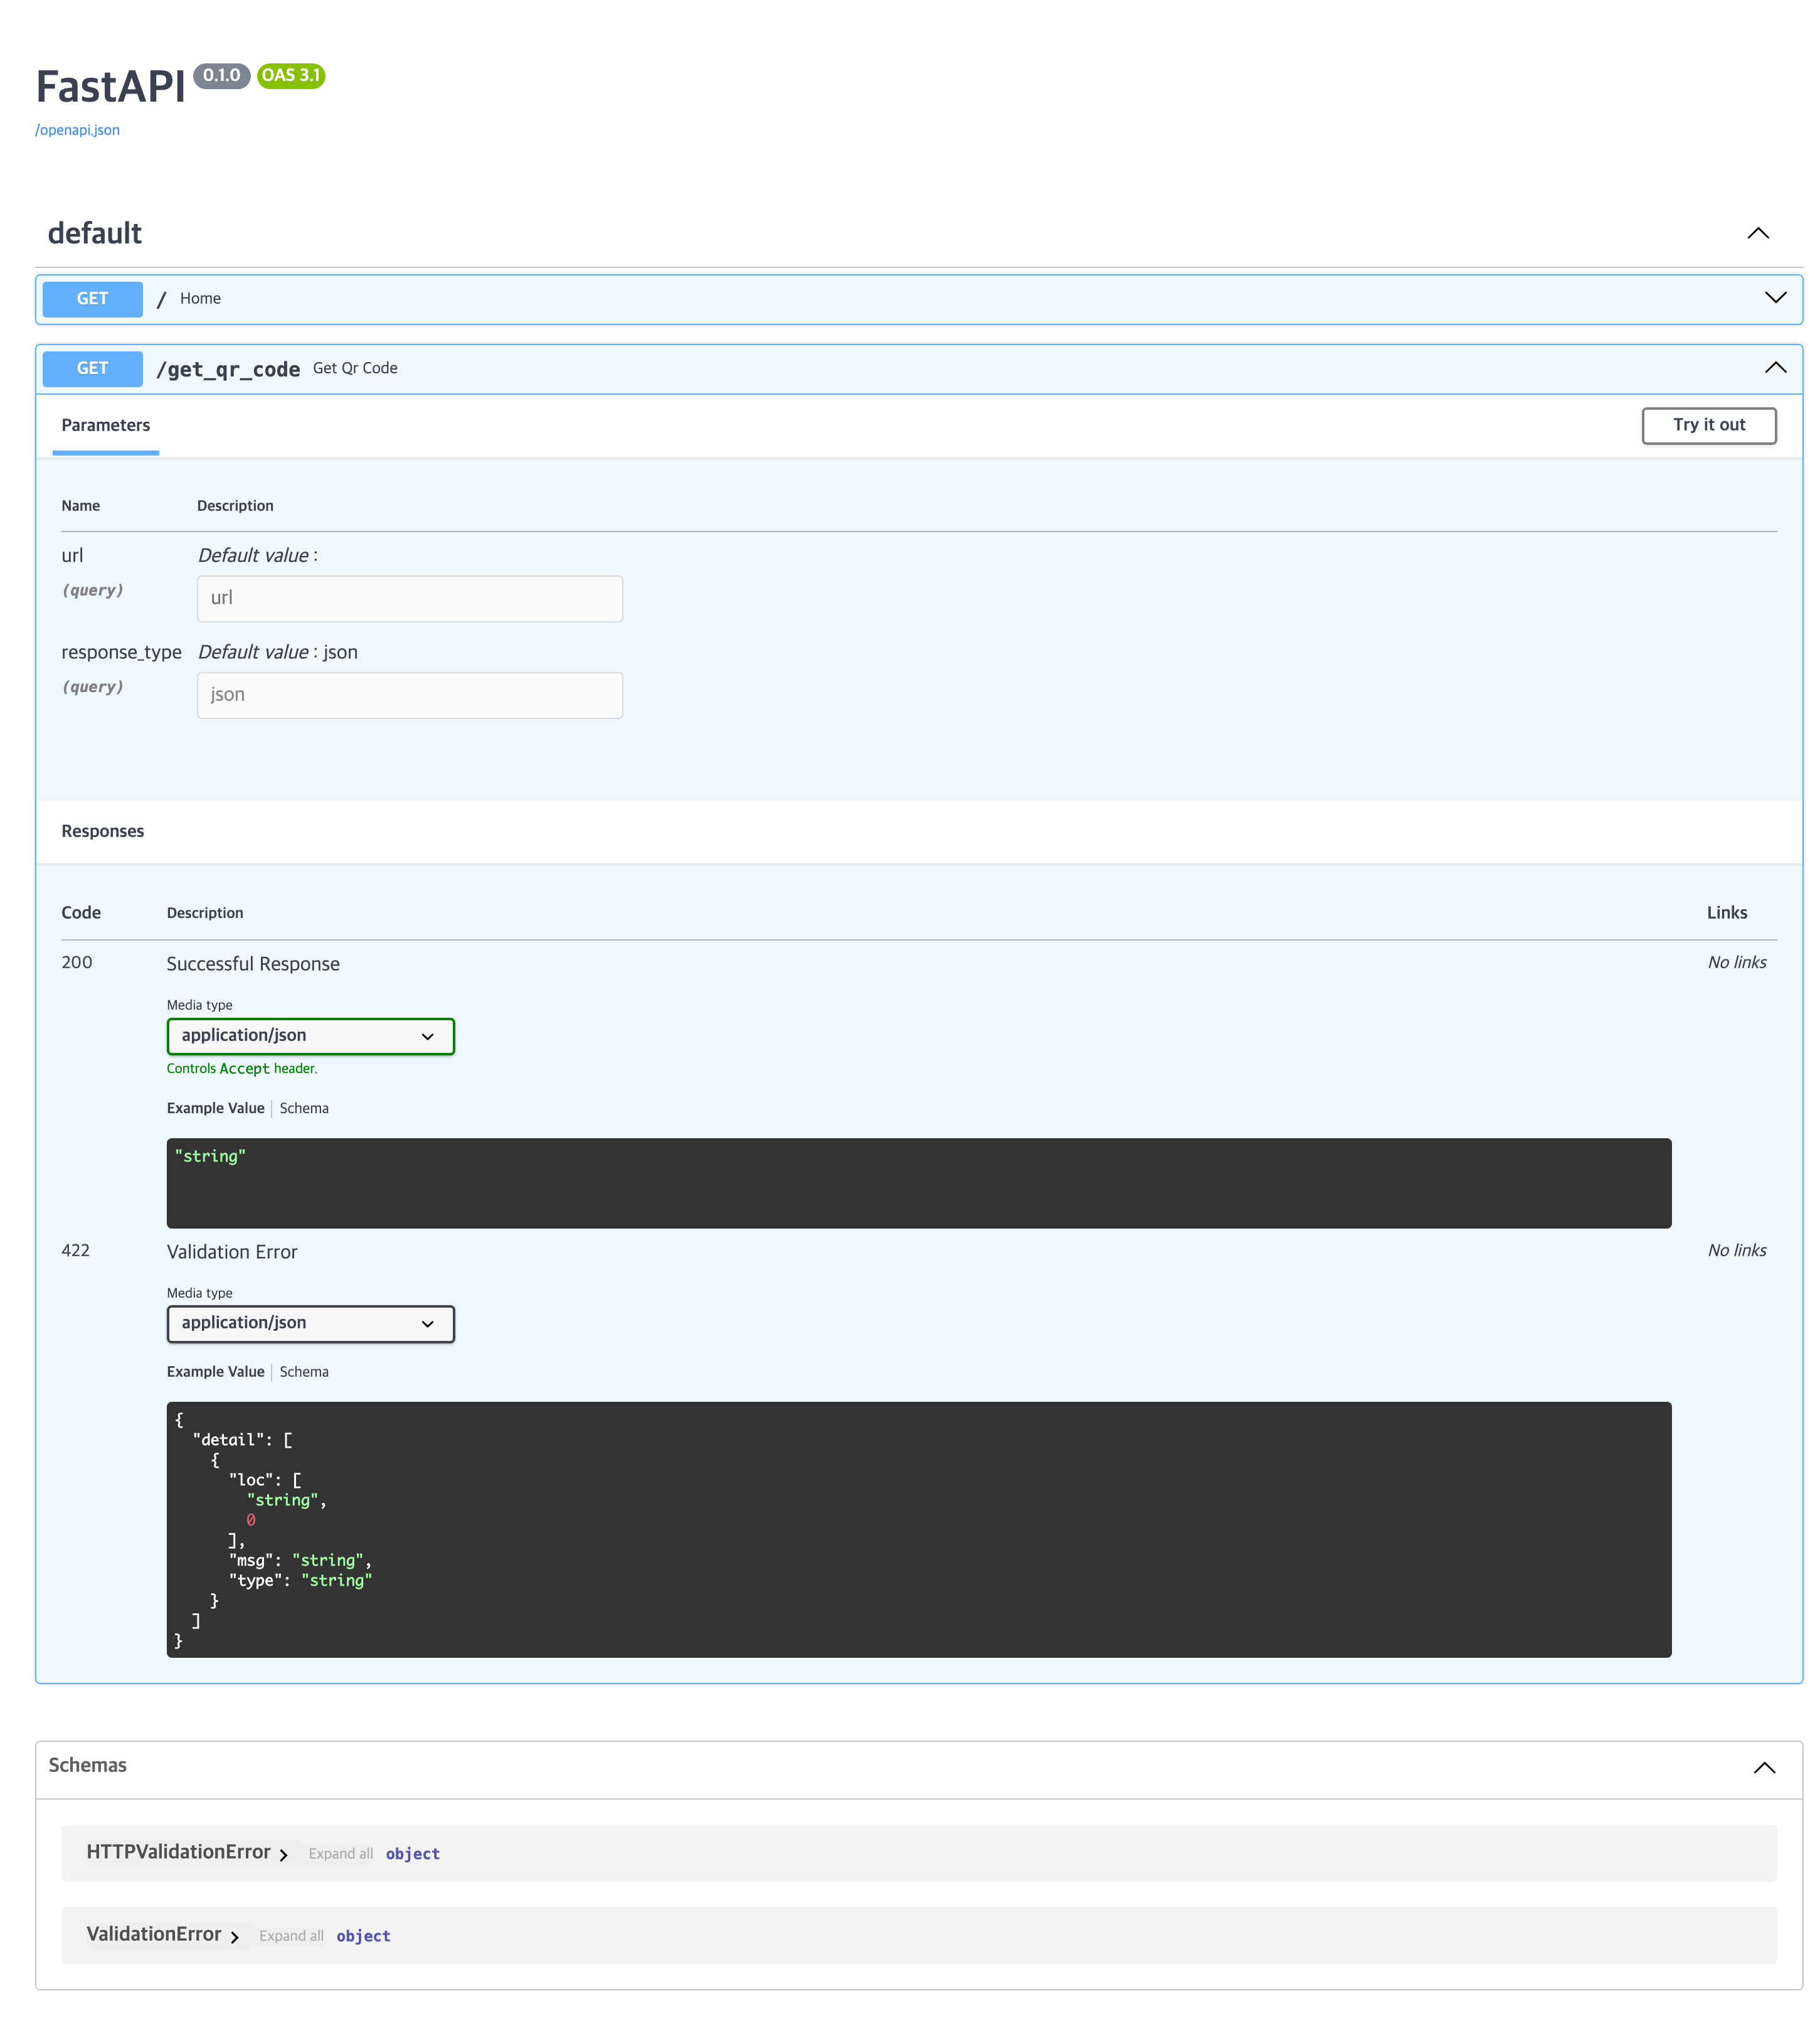This screenshot has width=1820, height=2028.
Task: Collapse the /get_qr_code endpoint chevron
Action: click(x=1775, y=368)
